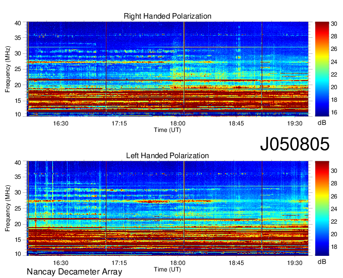The width and height of the screenshot is (343, 278).
Task: Click 'Time (UT)' label under Right Handed plot
Action: [x=167, y=130]
